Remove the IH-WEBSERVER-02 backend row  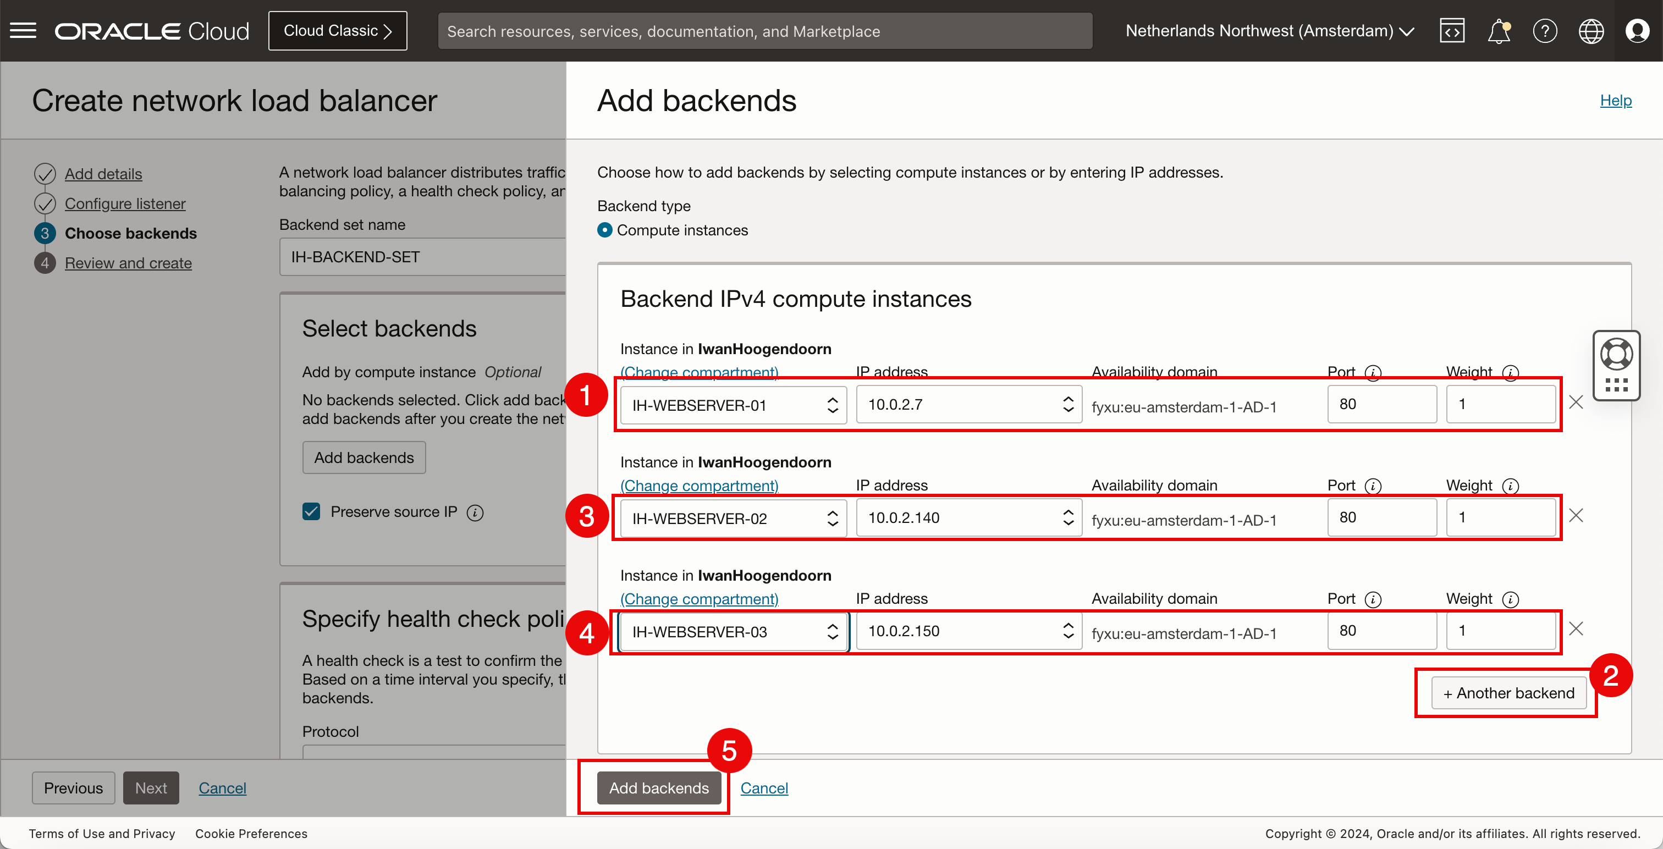1576,516
